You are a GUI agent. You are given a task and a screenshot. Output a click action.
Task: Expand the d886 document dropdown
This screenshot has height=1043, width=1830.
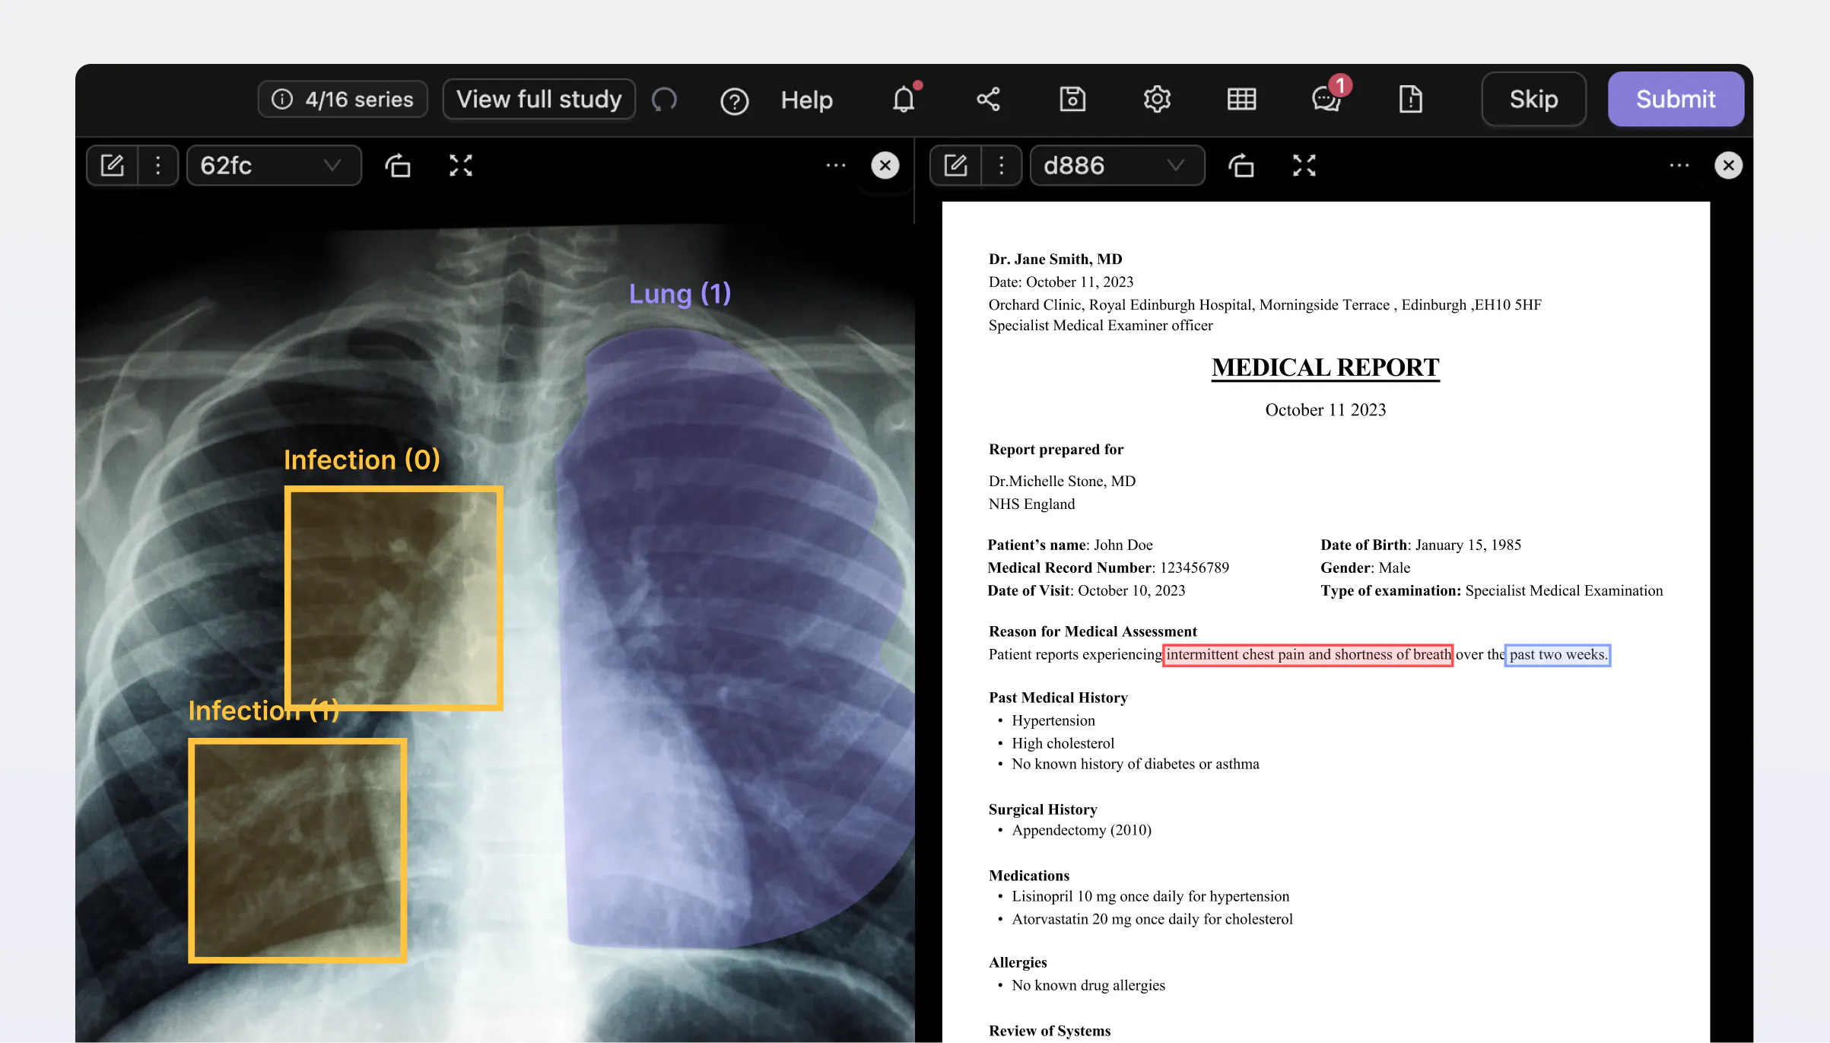[1174, 165]
